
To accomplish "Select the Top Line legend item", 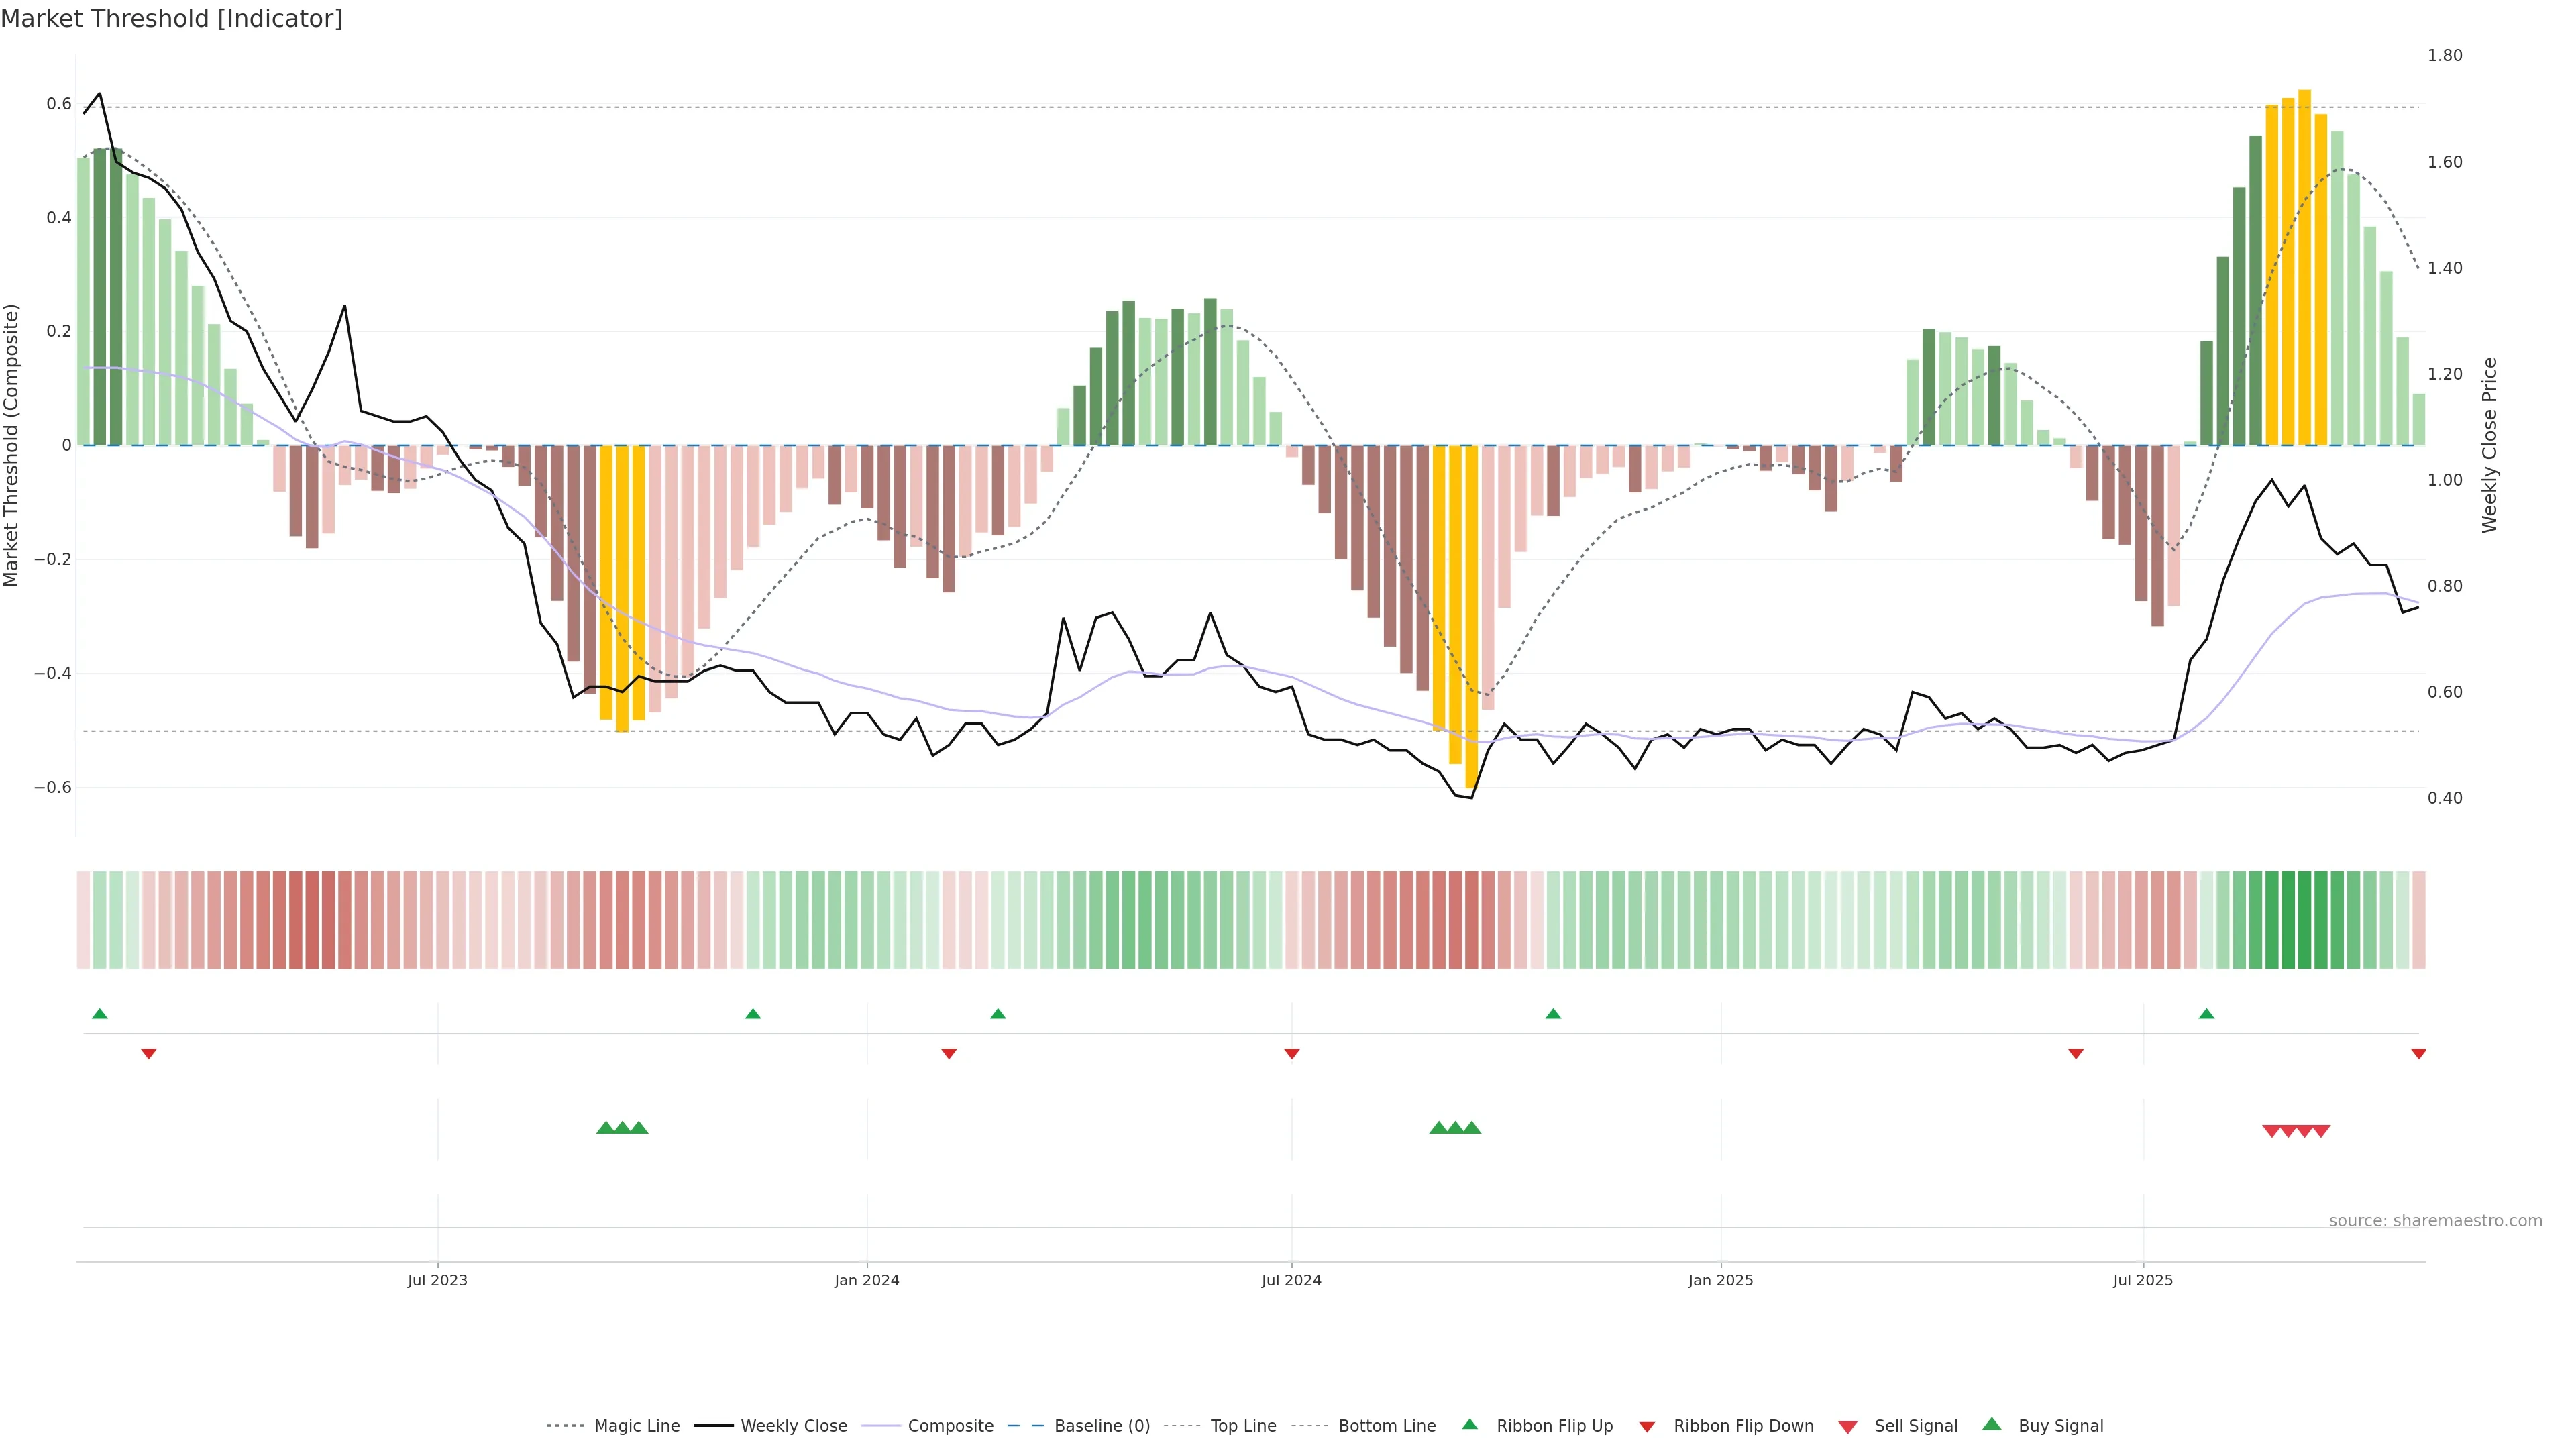I will 1243,1426.
